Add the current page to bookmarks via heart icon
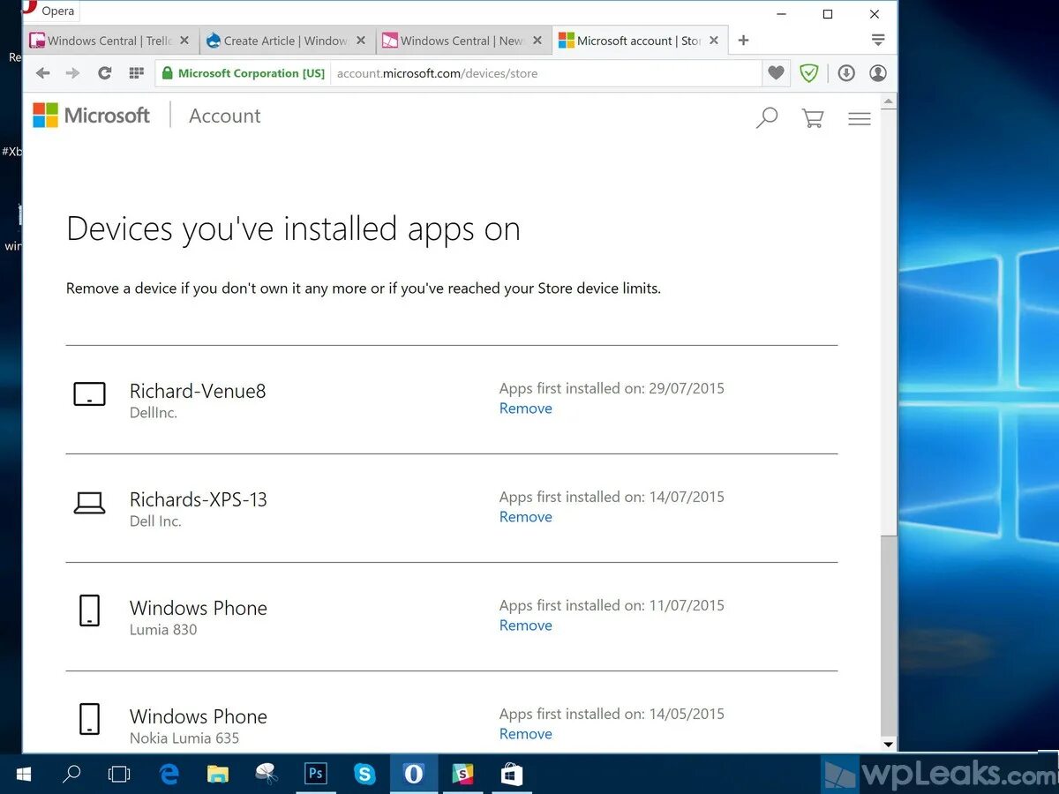1059x794 pixels. (x=776, y=73)
